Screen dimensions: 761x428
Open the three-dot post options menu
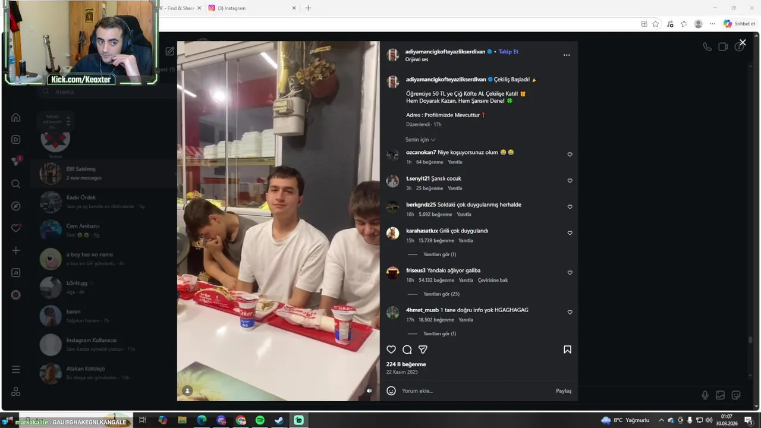567,55
